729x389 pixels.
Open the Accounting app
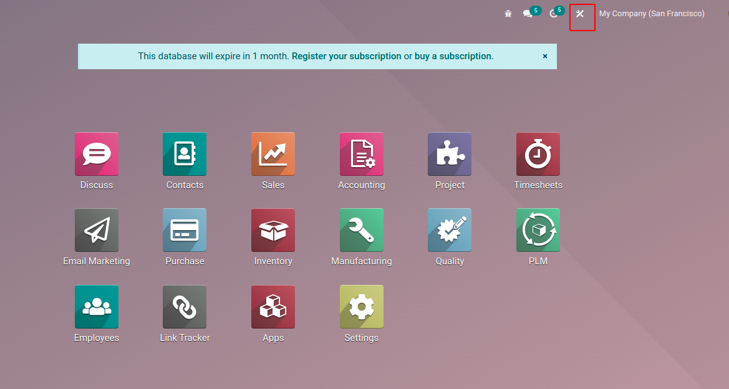pos(362,154)
